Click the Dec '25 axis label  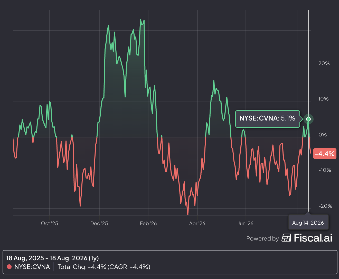coord(99,223)
